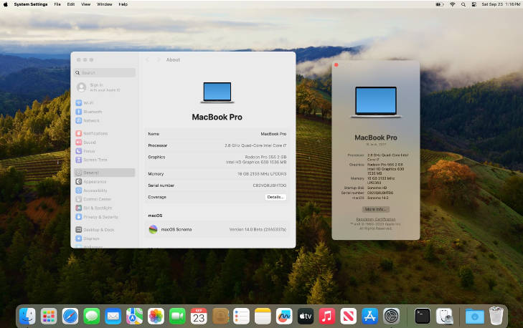This screenshot has height=328, width=523.
Task: Open the Regulatory Certification link
Action: click(376, 219)
